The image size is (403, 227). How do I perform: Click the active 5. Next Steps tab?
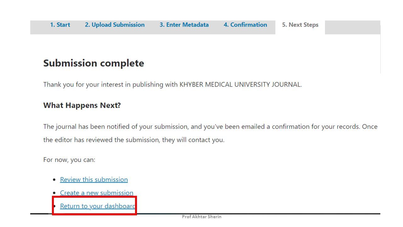pos(300,25)
